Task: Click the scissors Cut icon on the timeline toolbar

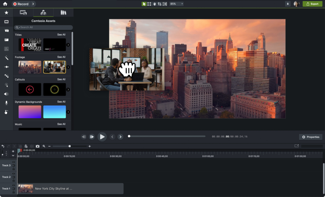Action: [x=14, y=146]
